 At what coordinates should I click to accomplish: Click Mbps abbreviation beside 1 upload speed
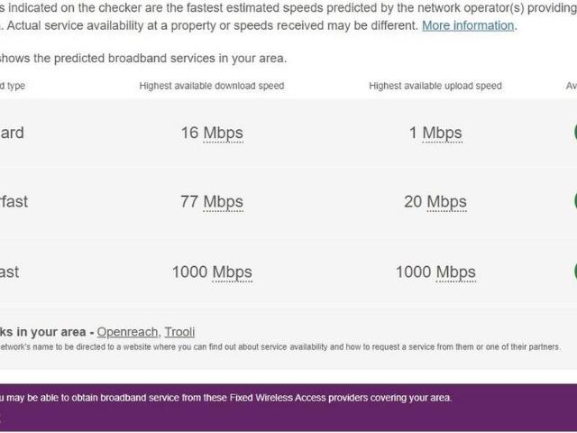(x=442, y=134)
